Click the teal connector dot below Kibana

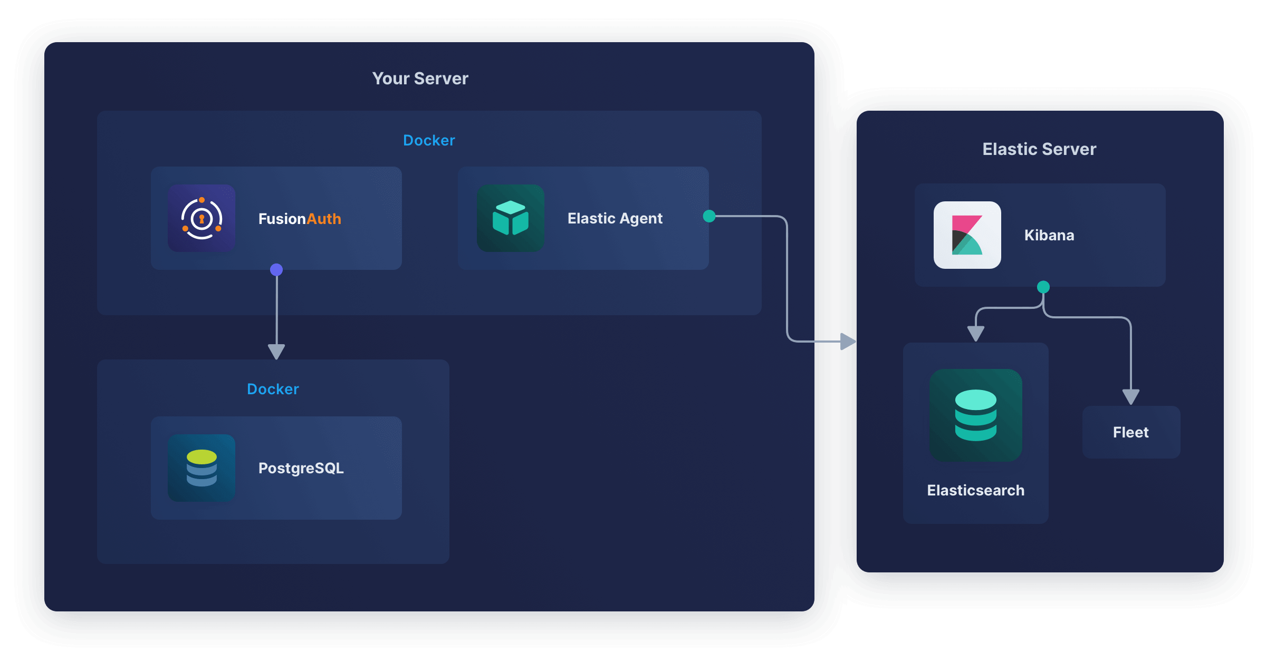point(1043,287)
